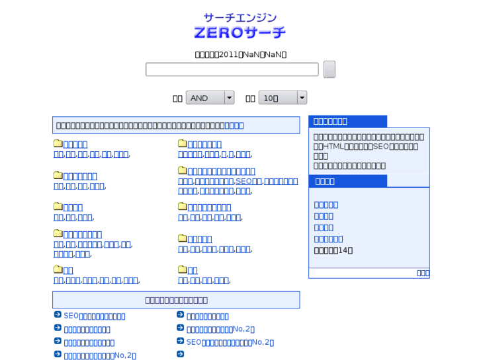The height and width of the screenshot is (360, 481).
Task: Follow small link at sidebar box footer
Action: [x=423, y=273]
